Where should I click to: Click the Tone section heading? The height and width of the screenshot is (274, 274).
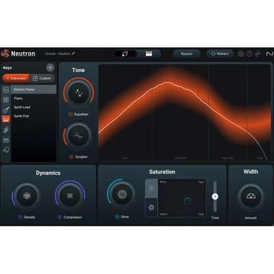[78, 70]
